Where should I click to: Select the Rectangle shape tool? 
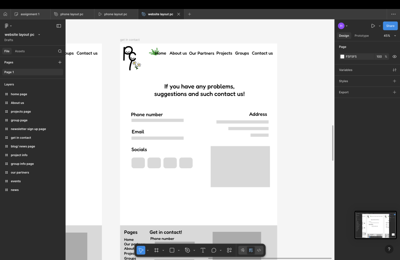(x=172, y=250)
